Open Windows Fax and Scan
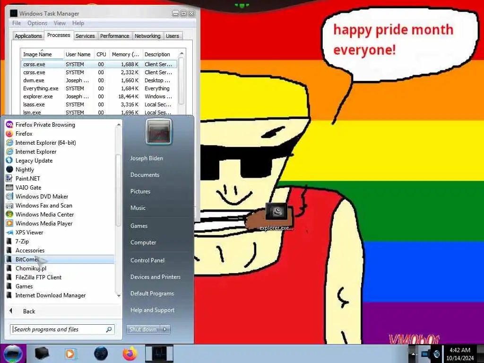 pyautogui.click(x=39, y=205)
